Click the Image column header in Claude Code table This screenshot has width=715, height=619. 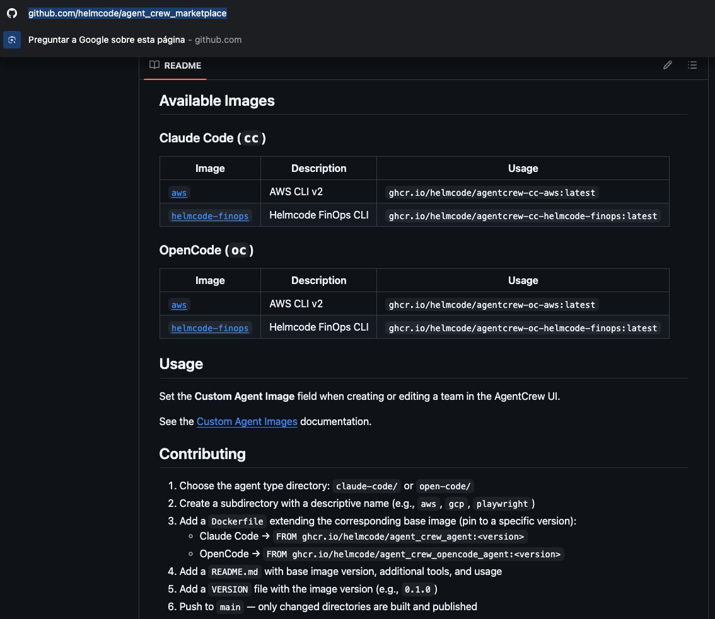(210, 168)
